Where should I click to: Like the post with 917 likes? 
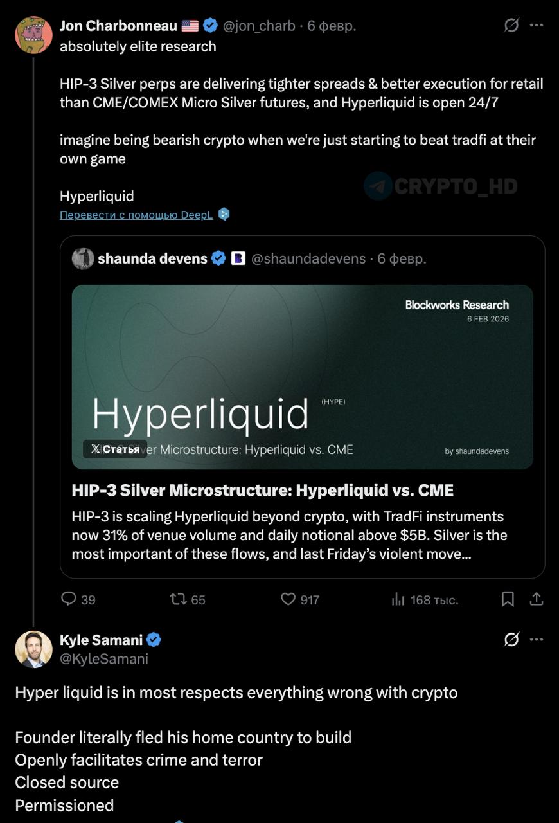coord(288,599)
